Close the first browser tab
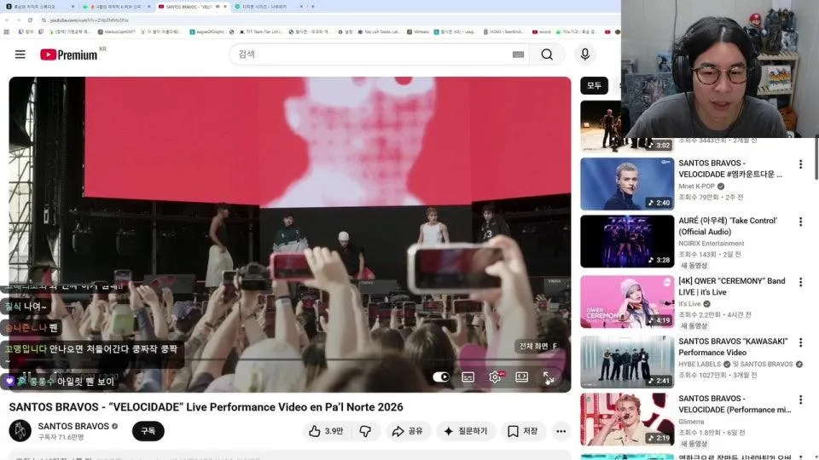 (73, 7)
